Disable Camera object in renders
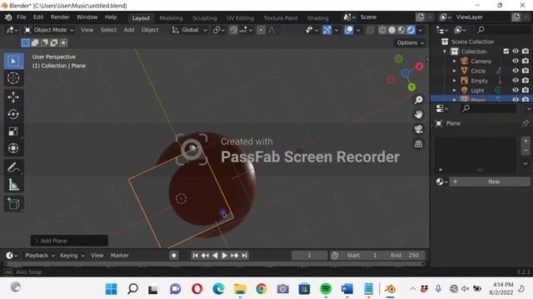The height and width of the screenshot is (299, 533). coord(526,61)
